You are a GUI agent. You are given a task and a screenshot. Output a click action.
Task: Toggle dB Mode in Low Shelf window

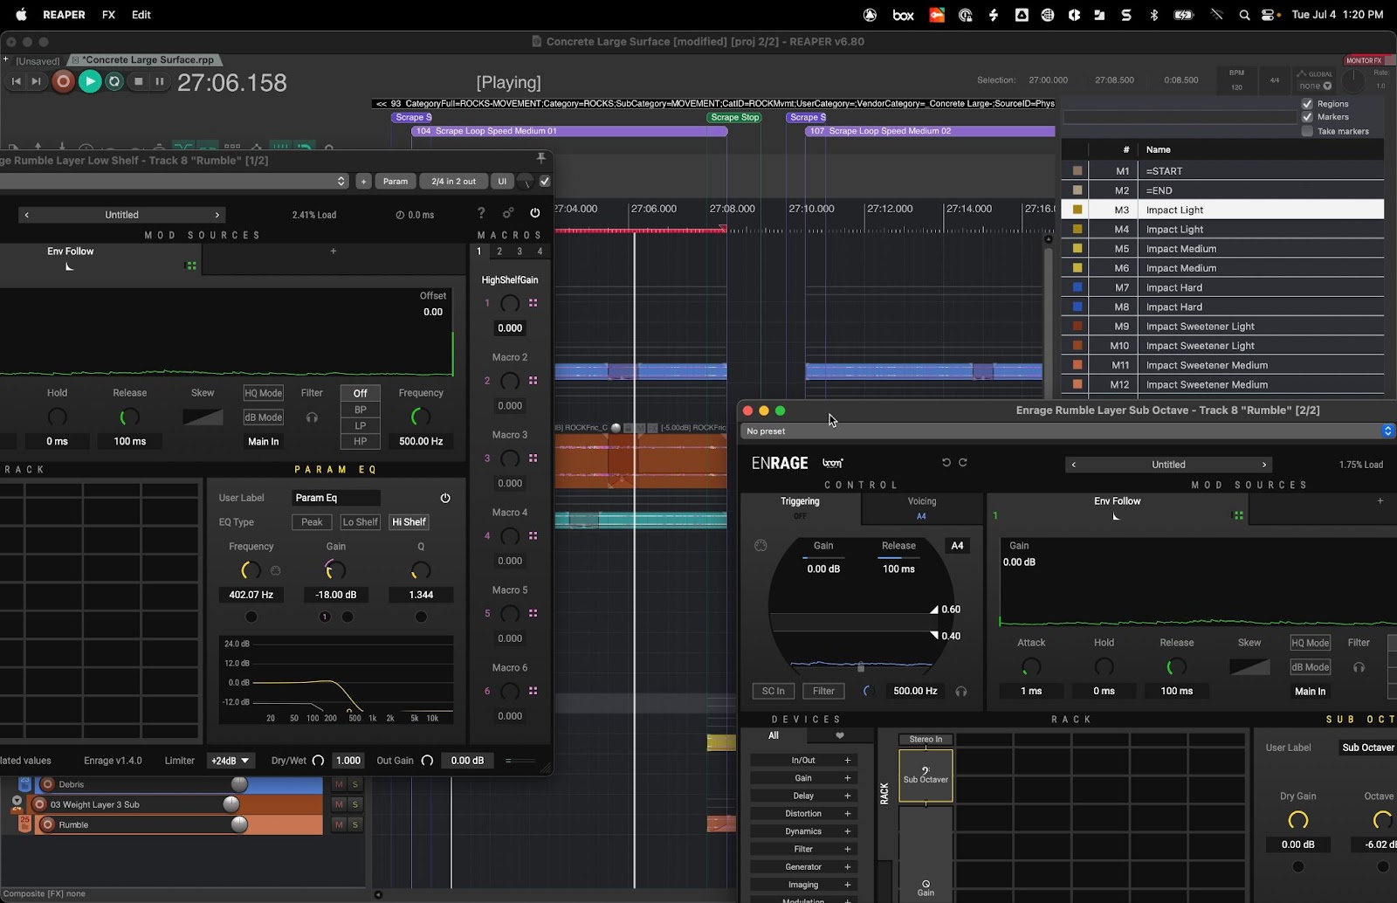click(263, 417)
